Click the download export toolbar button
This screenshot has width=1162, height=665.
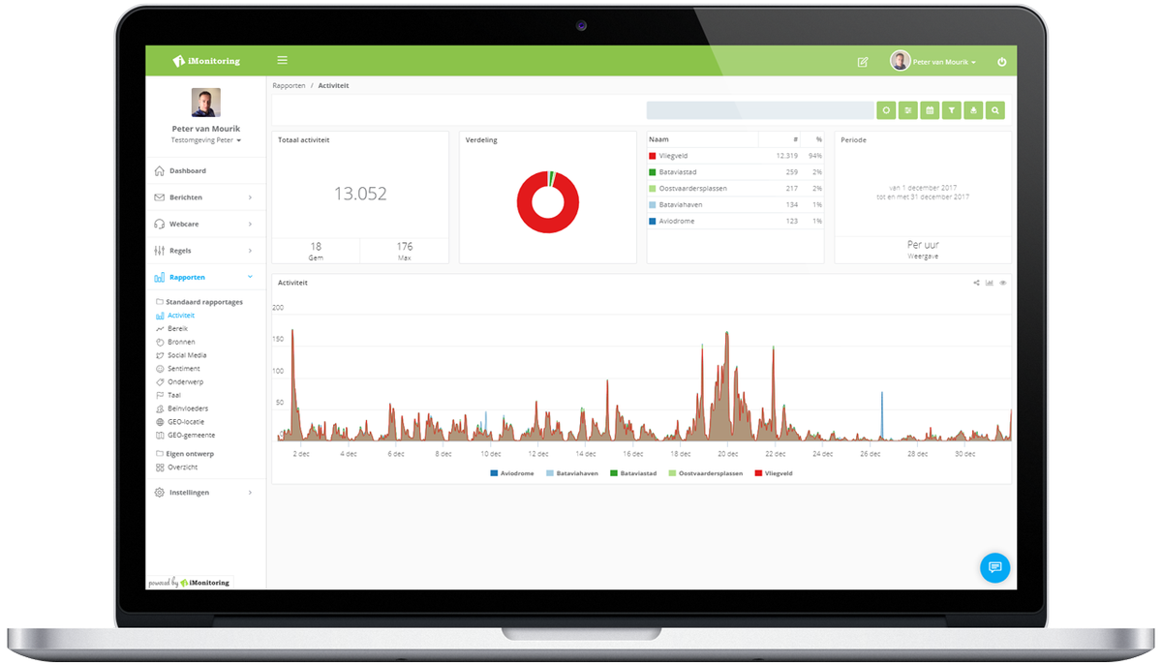[x=973, y=110]
